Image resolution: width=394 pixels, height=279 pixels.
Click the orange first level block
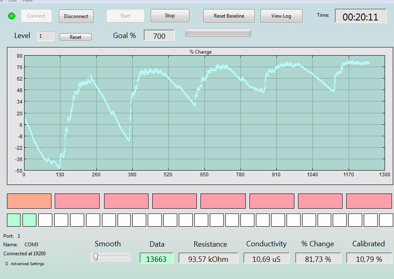(29, 201)
